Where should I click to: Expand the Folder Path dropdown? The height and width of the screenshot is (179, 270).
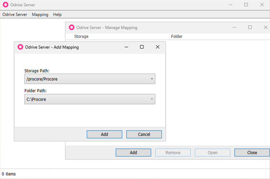pos(152,99)
